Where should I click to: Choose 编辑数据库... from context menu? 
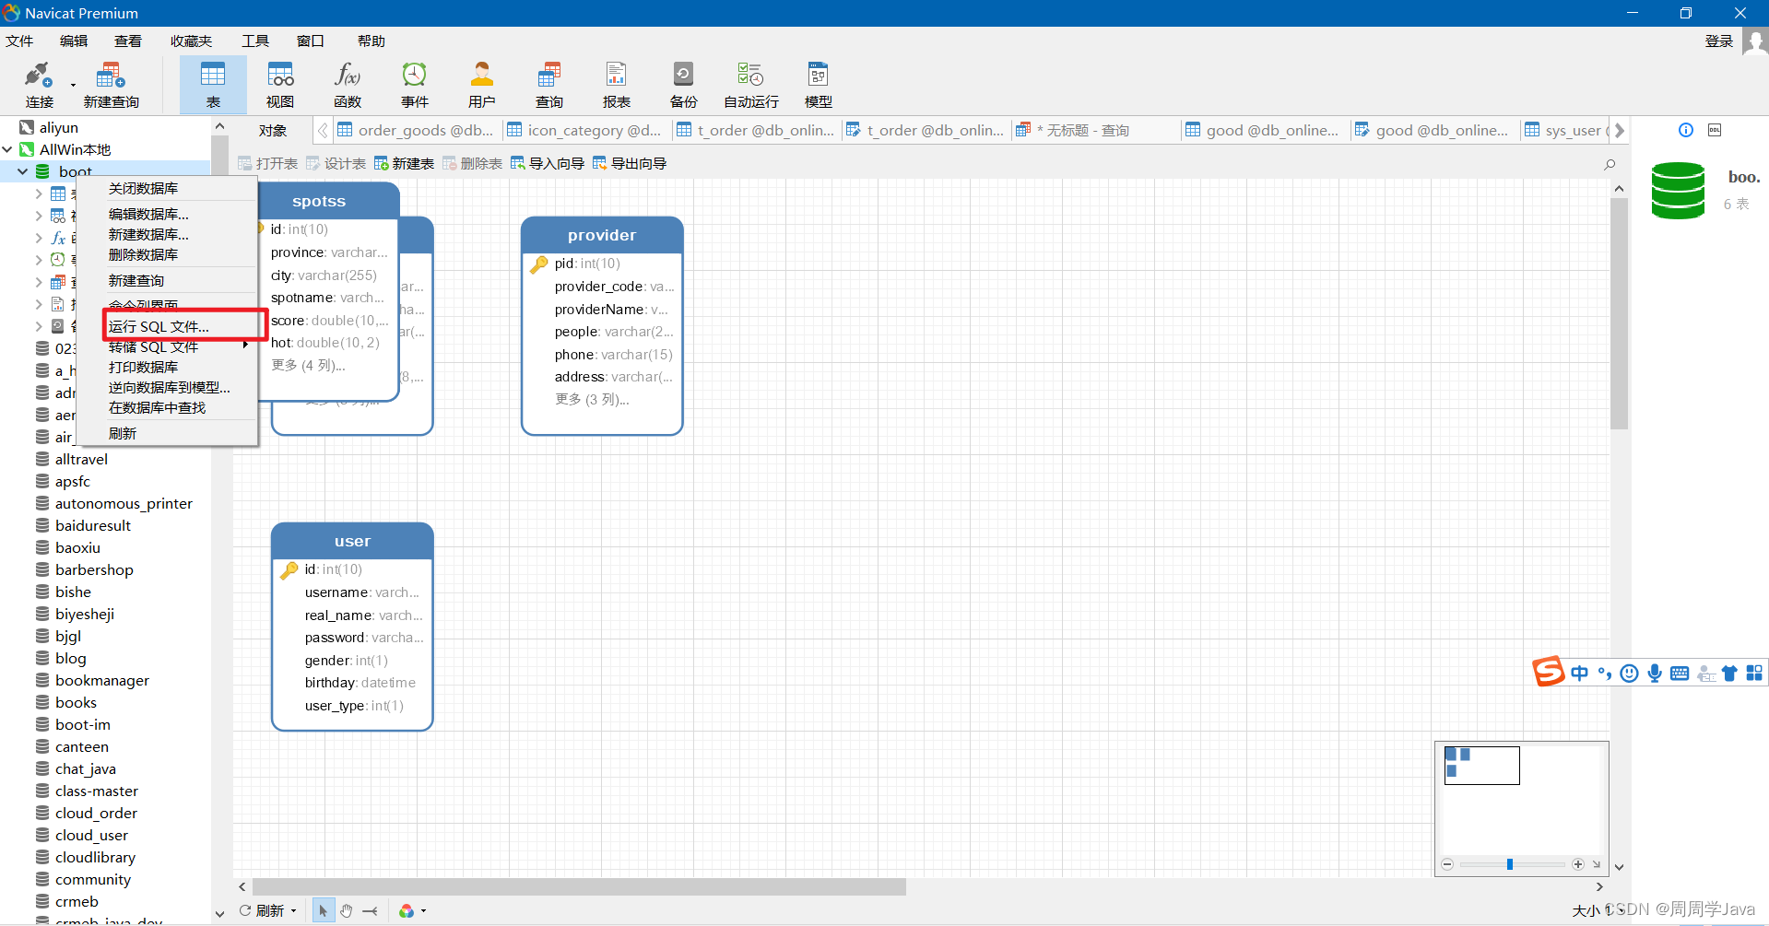click(x=148, y=214)
